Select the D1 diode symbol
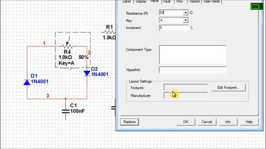This screenshot has height=149, width=266. pos(27,82)
